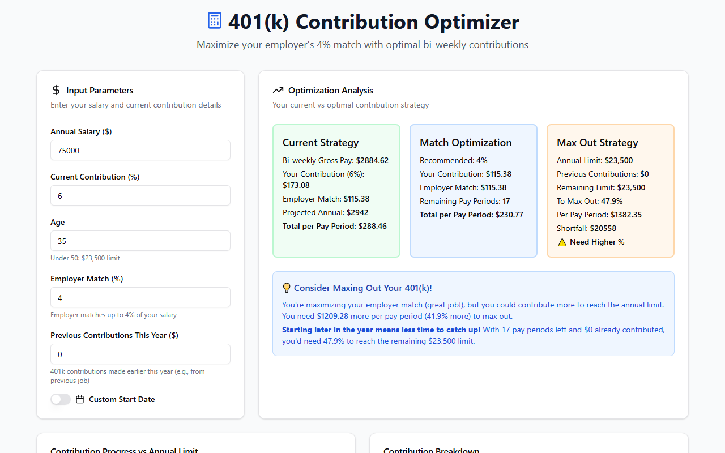Click into the Employer Match percent field
725x453 pixels.
140,297
